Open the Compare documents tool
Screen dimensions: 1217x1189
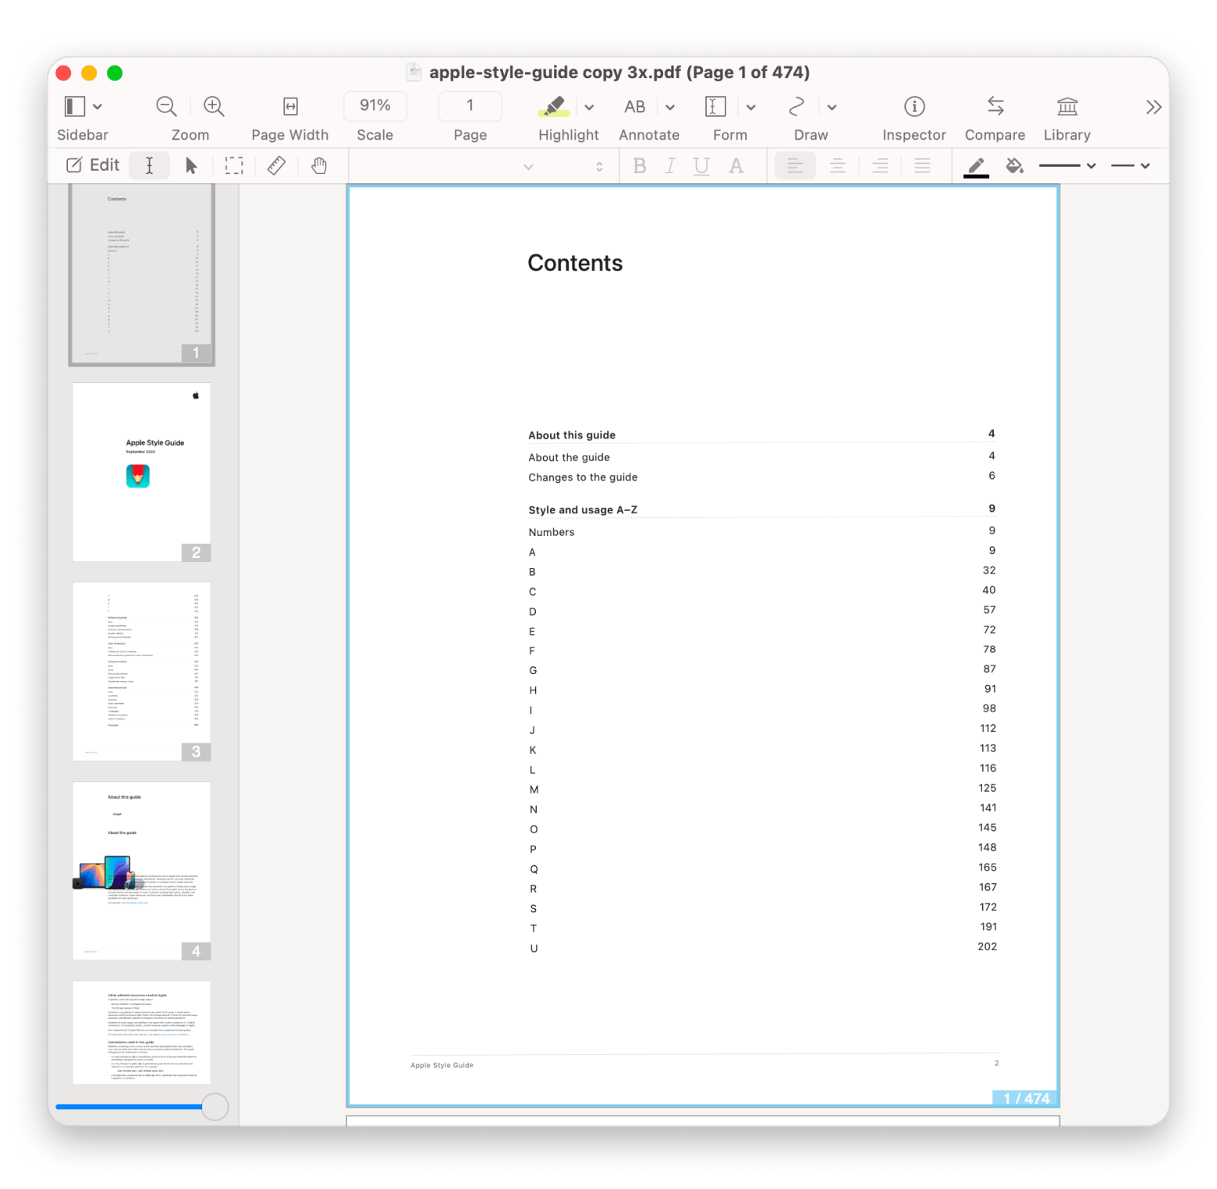[x=995, y=106]
